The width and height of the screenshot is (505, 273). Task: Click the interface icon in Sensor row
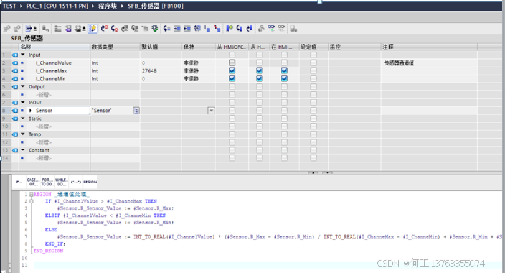(15, 111)
